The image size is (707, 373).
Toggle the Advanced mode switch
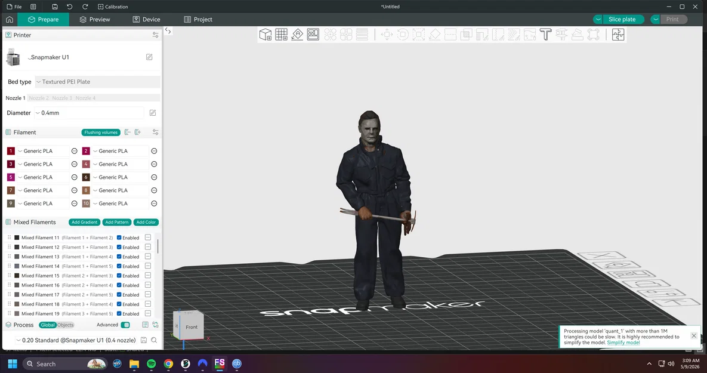click(x=125, y=325)
